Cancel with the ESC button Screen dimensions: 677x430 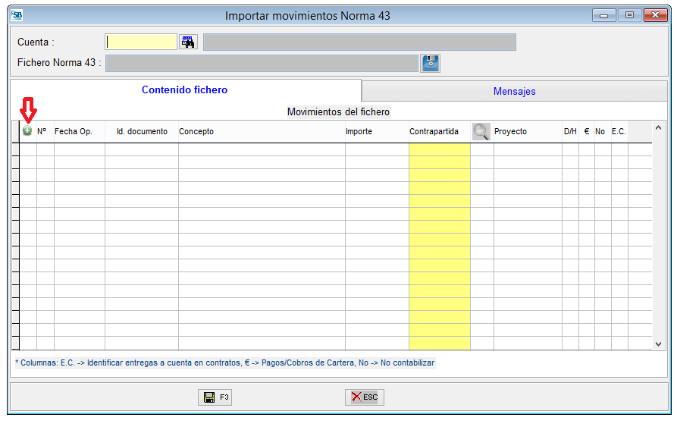(x=365, y=397)
